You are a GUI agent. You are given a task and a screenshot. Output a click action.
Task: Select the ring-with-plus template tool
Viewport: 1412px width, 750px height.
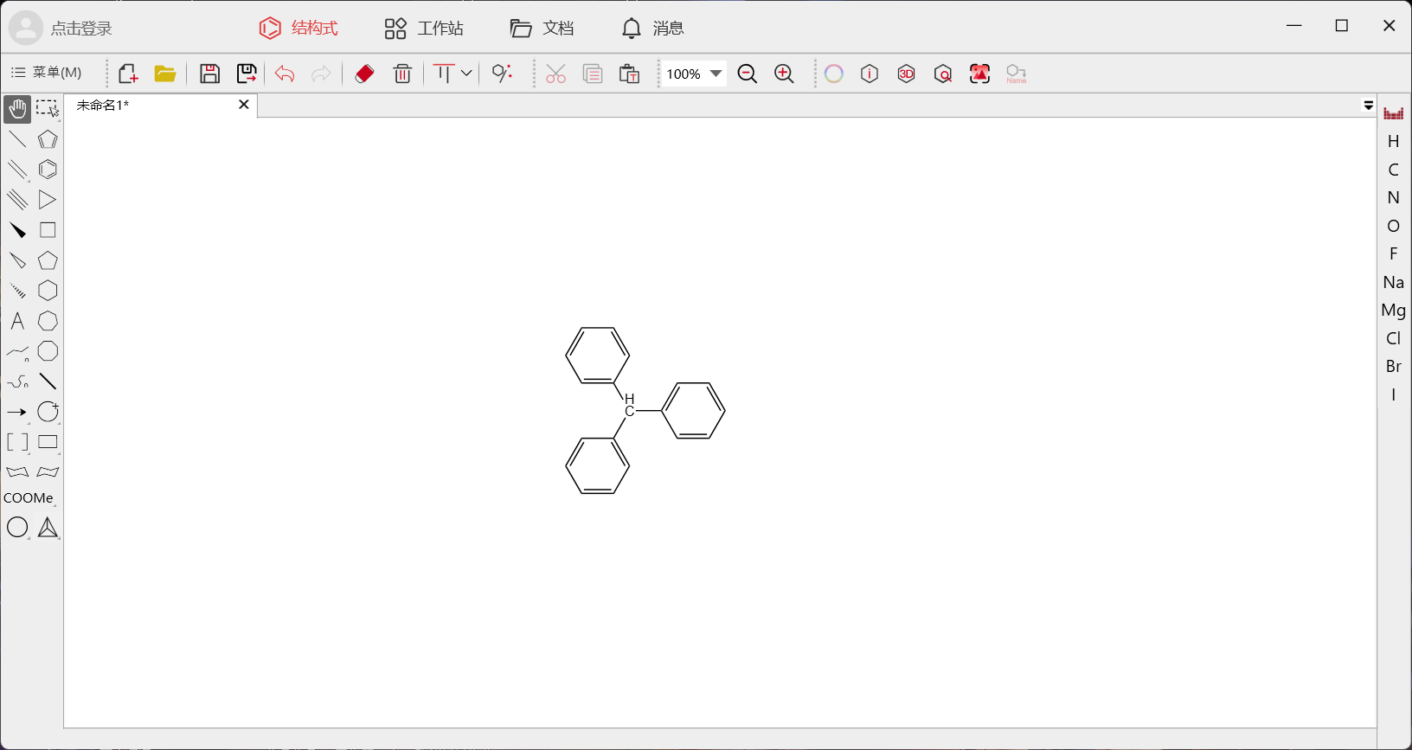tap(48, 412)
